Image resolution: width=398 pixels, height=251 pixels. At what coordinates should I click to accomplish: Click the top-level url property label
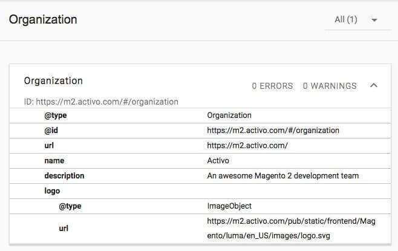point(49,145)
